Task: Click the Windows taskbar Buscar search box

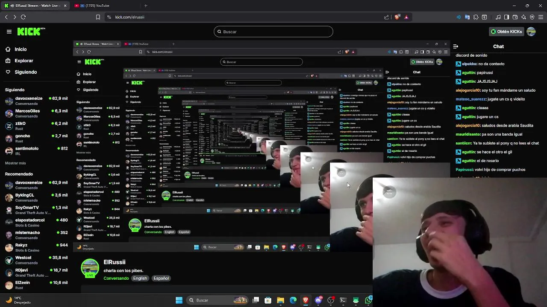Action: coord(217,300)
